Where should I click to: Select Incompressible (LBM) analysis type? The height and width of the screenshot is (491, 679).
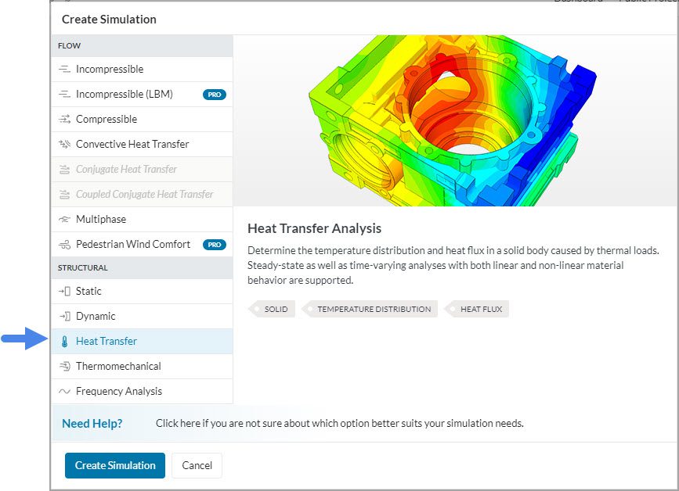point(124,95)
